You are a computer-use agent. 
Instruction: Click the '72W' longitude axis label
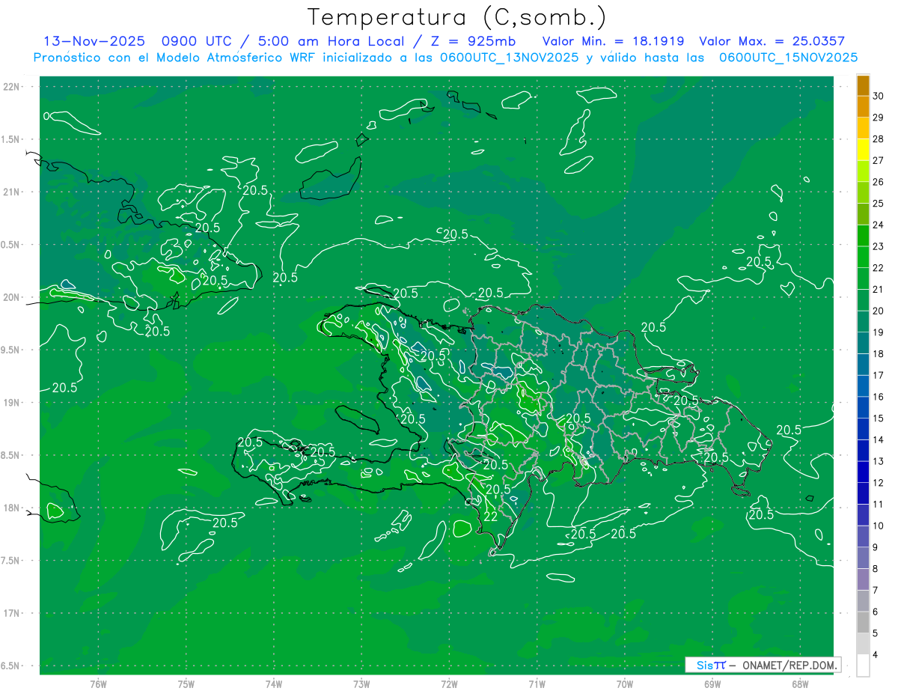(x=449, y=684)
